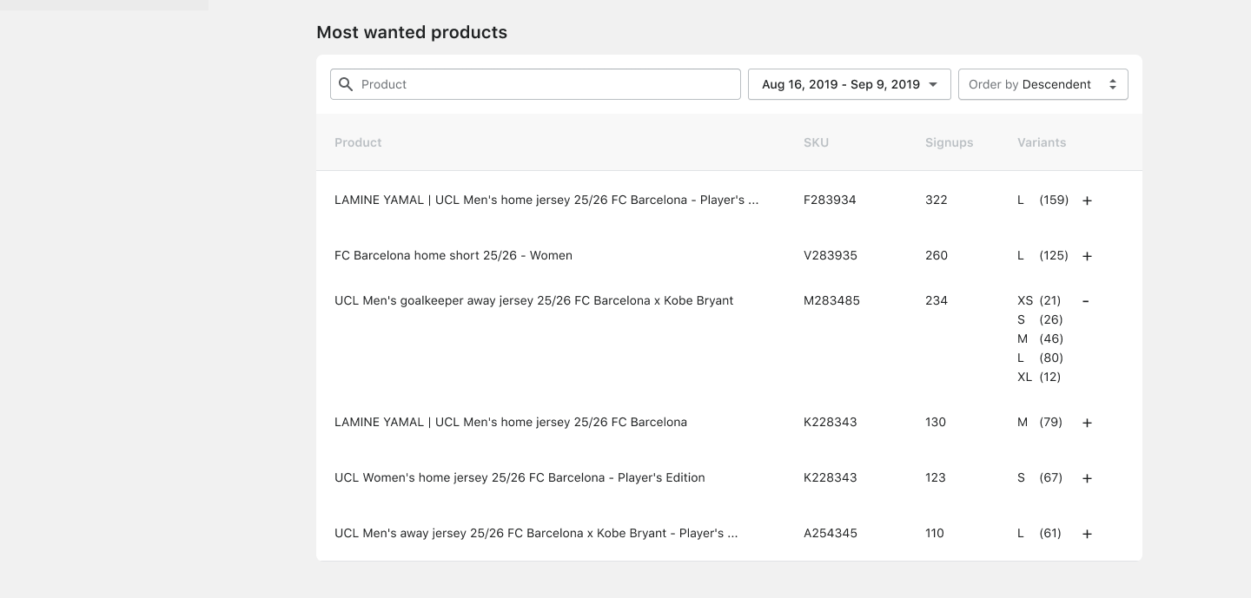
Task: Click the Variants column header
Action: pyautogui.click(x=1042, y=142)
